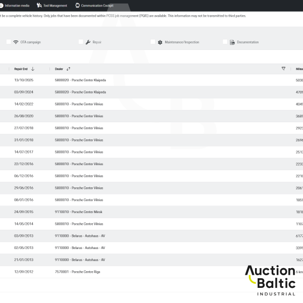
Task: Enable the Maintenance/Inspection checkbox
Action: point(153,42)
